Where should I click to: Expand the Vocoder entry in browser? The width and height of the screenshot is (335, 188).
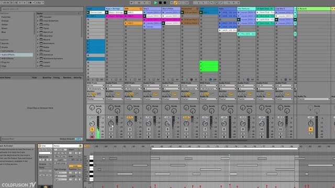coord(38,17)
